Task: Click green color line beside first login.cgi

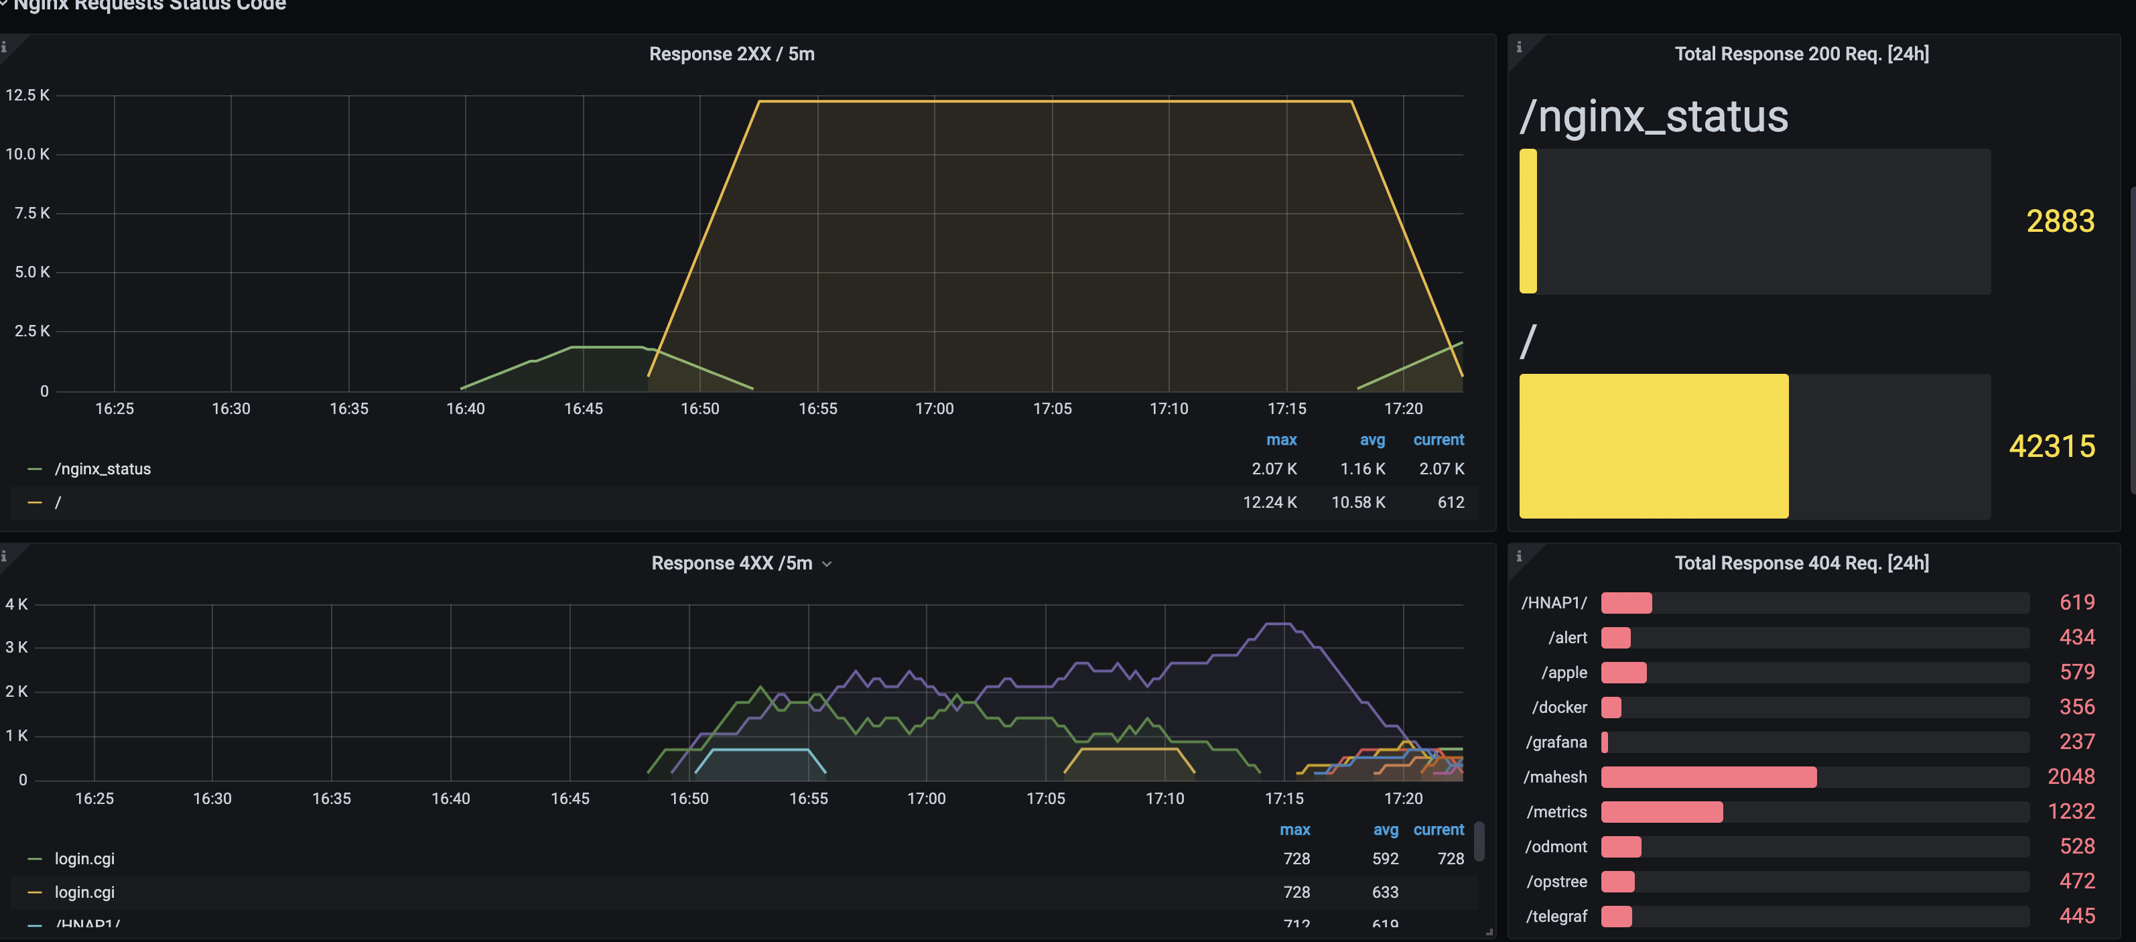Action: (34, 859)
